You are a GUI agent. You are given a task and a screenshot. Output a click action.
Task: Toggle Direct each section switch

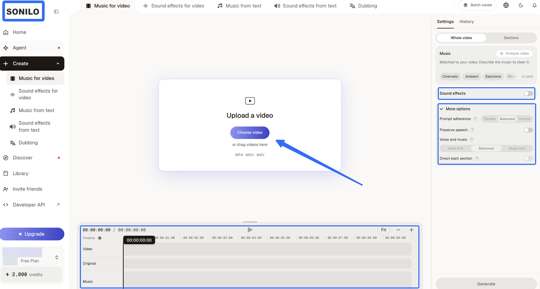528,159
